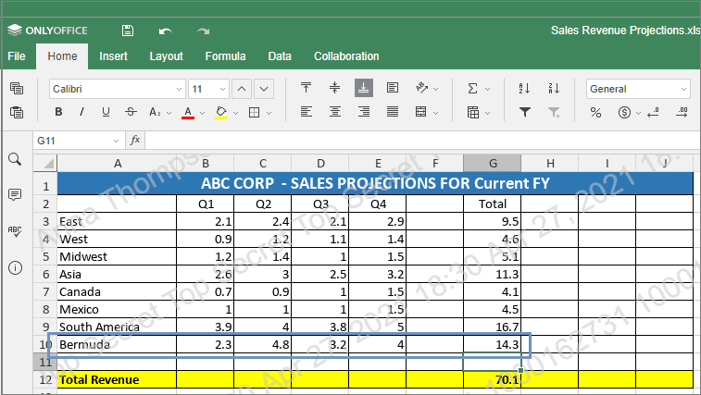Align text to top
The image size is (701, 395).
(x=306, y=88)
